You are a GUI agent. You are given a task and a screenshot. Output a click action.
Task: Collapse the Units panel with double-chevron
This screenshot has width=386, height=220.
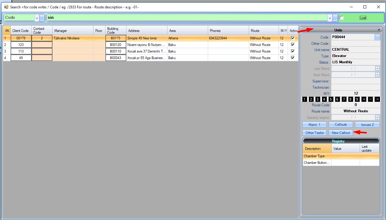pyautogui.click(x=379, y=30)
